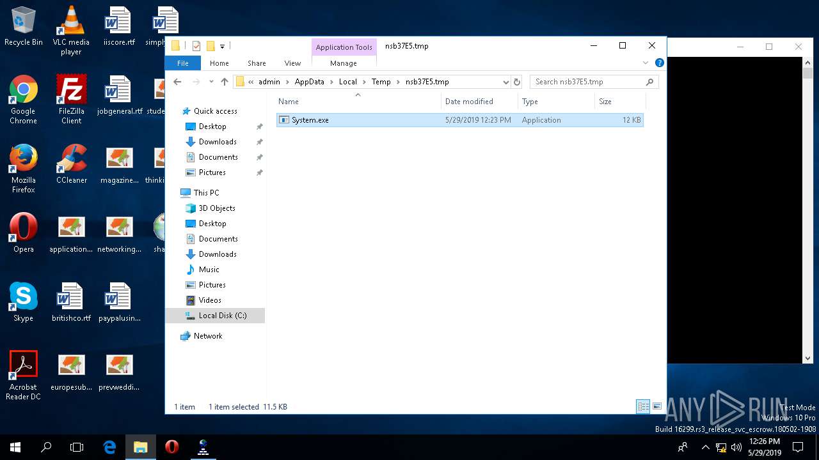Go back with the Back arrow

point(177,82)
